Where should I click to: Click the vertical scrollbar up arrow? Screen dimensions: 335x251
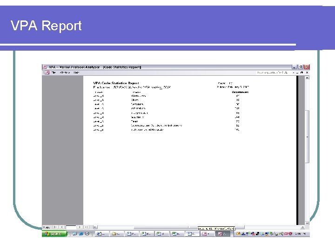307,78
